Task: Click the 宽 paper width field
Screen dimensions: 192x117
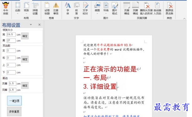Action: tap(11, 34)
